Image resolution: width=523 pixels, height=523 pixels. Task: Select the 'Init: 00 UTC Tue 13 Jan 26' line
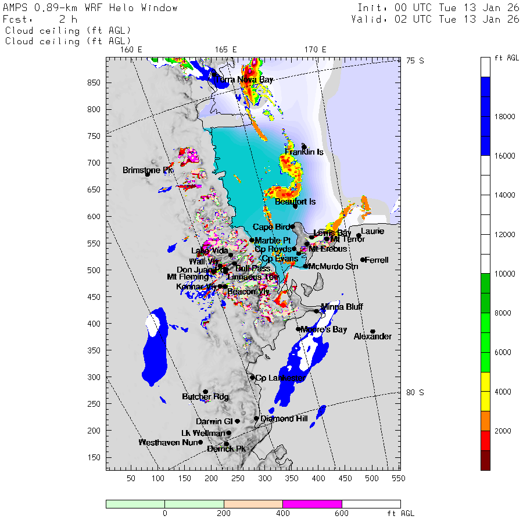point(439,8)
